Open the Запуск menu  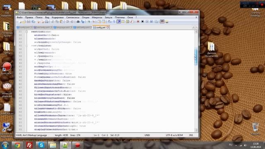[x=108, y=17]
